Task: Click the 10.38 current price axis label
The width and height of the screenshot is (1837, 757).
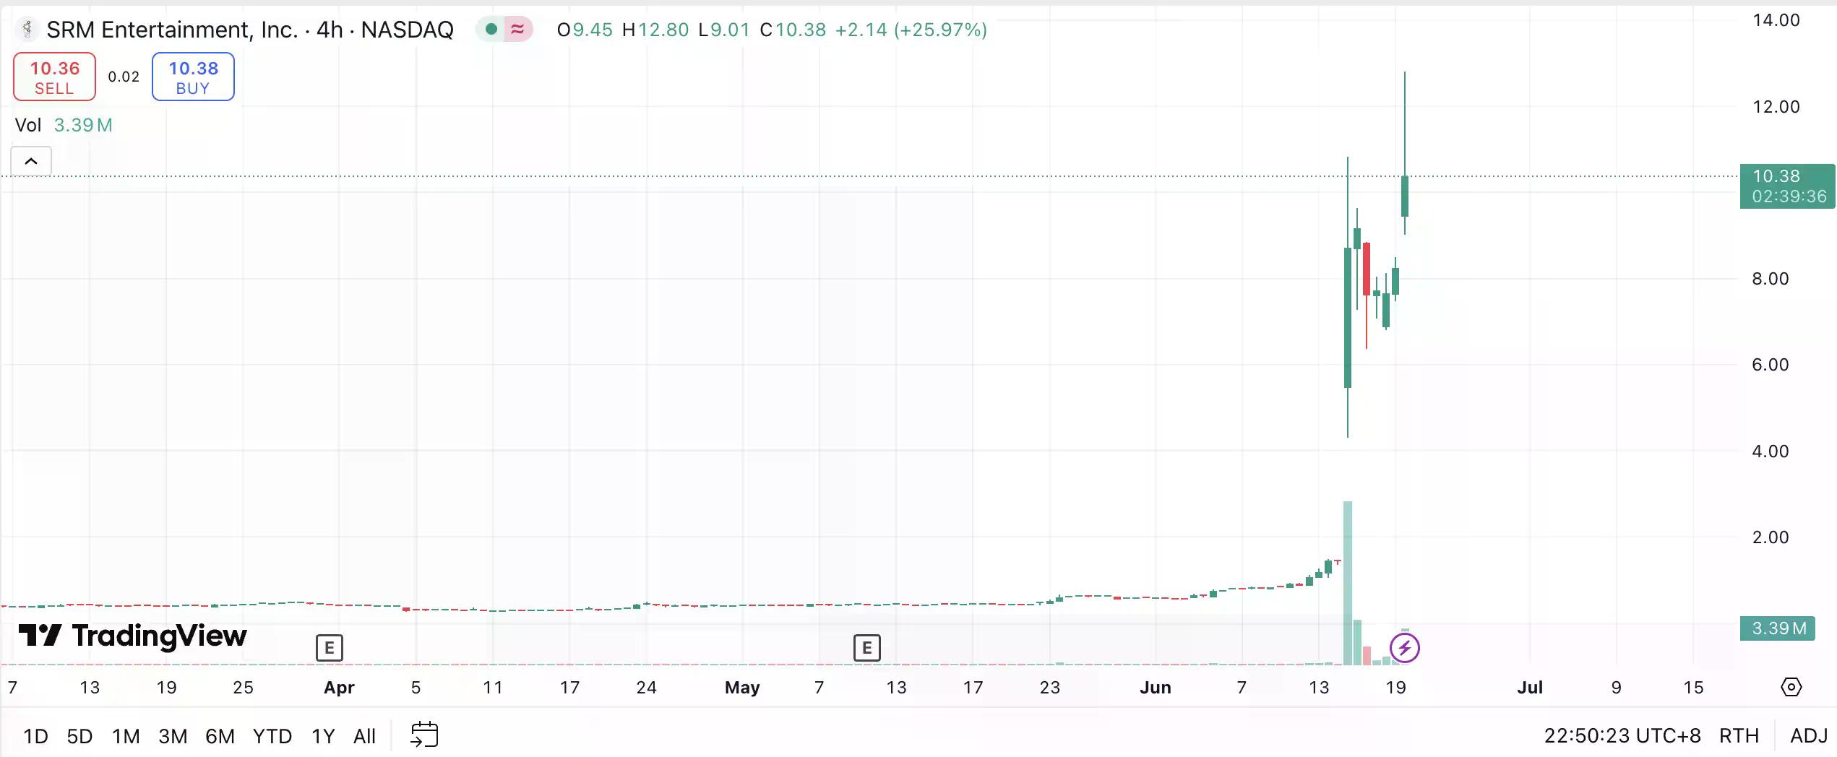Action: tap(1786, 186)
